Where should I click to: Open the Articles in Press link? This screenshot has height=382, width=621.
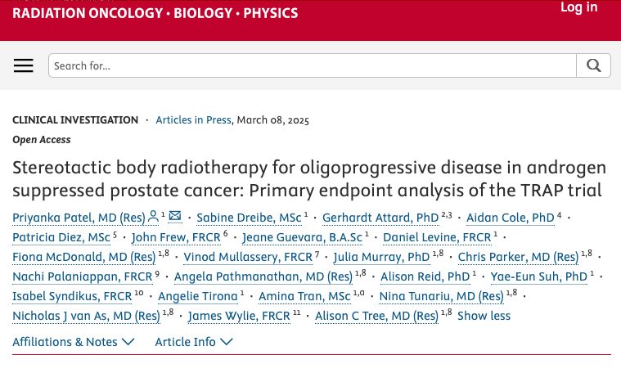[x=193, y=120]
